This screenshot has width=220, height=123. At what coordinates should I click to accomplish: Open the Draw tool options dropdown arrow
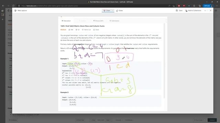pos(113,11)
